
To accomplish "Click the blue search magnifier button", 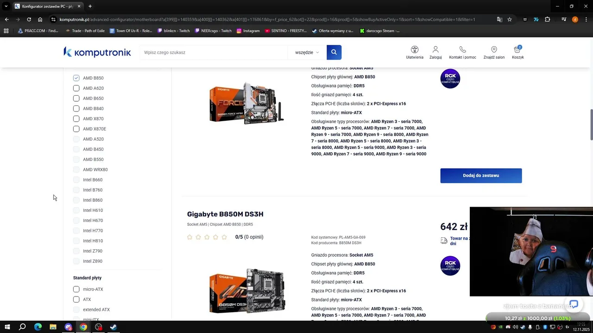I will (x=334, y=52).
